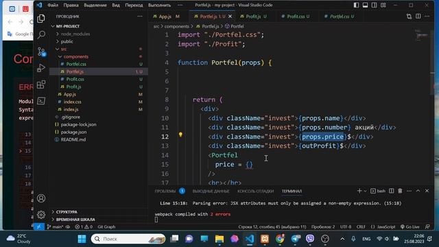Close the terminal panel

click(x=427, y=191)
